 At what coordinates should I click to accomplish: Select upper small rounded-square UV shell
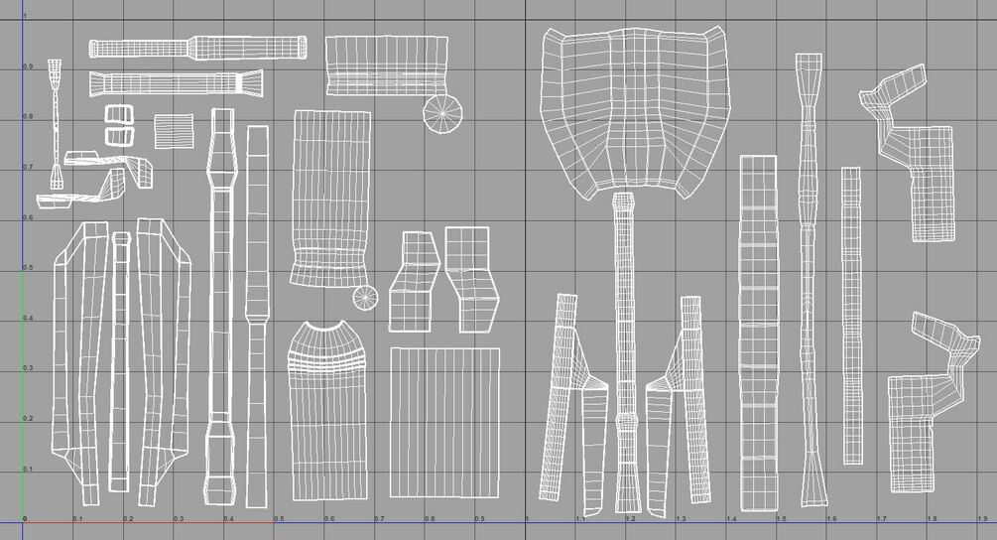(119, 114)
